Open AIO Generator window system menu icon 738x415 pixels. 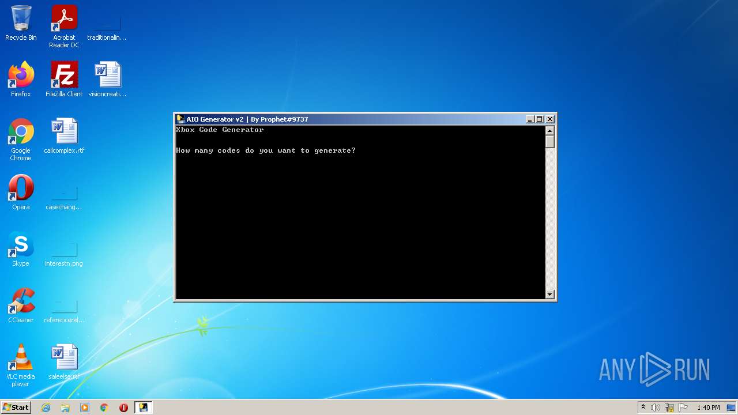tap(180, 119)
